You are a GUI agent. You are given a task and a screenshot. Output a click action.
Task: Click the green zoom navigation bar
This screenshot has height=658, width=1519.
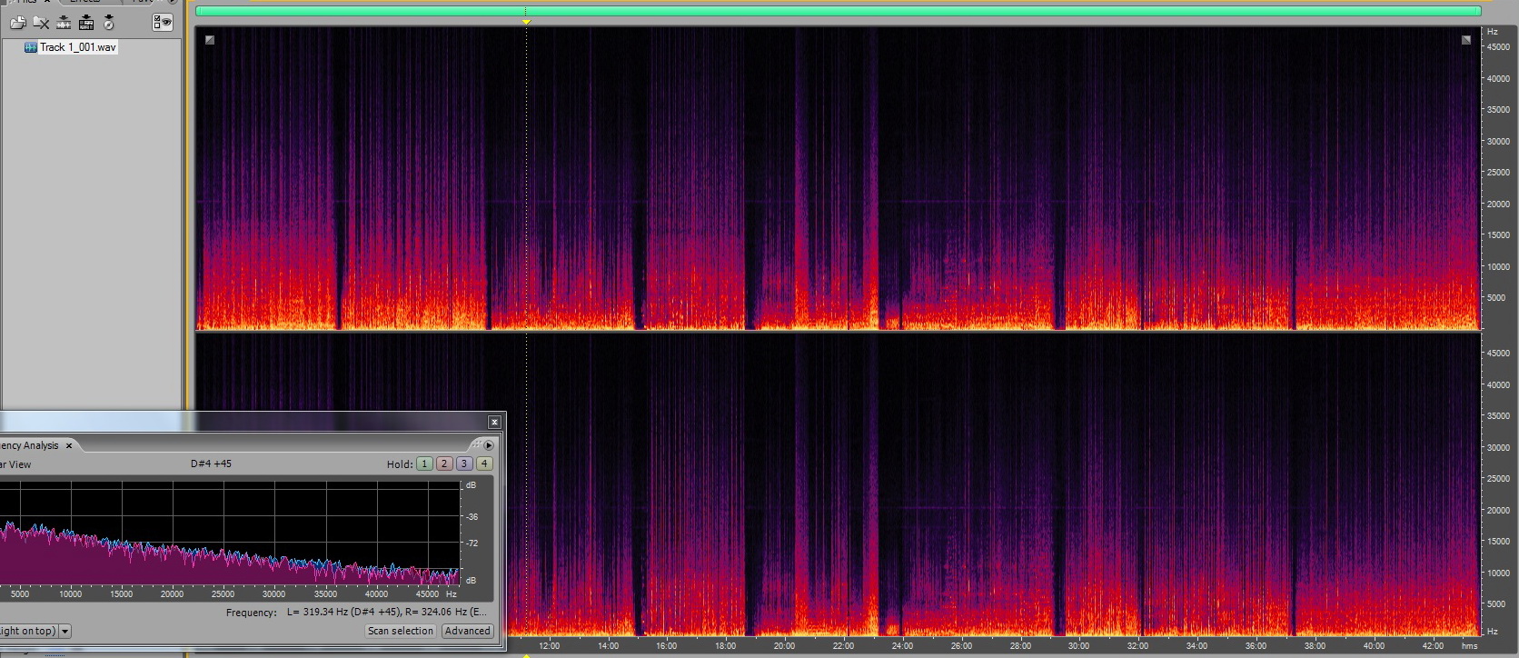pyautogui.click(x=838, y=11)
